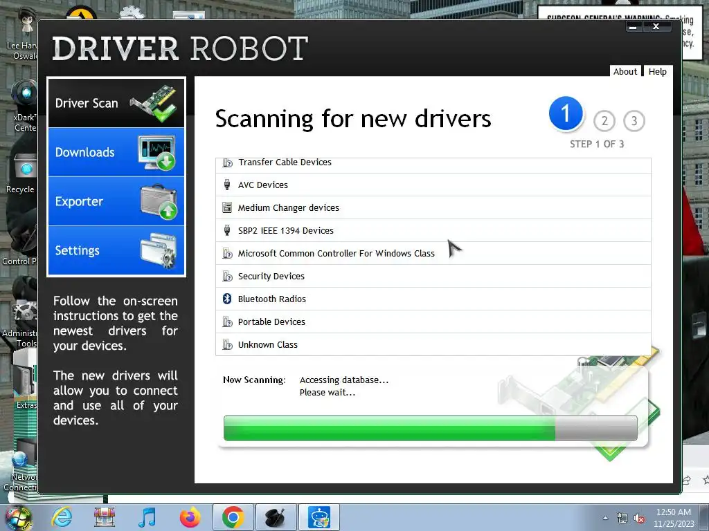Click the AVC Devices plug icon

coord(227,185)
